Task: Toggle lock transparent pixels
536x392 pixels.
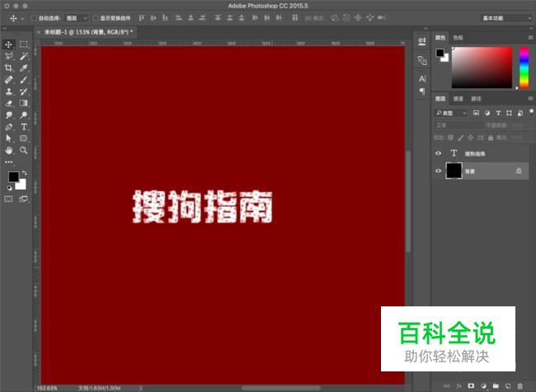Action: coord(451,138)
